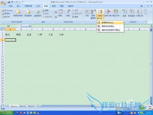Screen dimensions: 153x115
Task: Open the 连接 connections dialog
Action: 45,10
